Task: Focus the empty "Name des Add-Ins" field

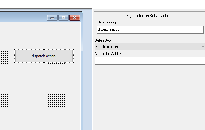Action: (x=150, y=61)
